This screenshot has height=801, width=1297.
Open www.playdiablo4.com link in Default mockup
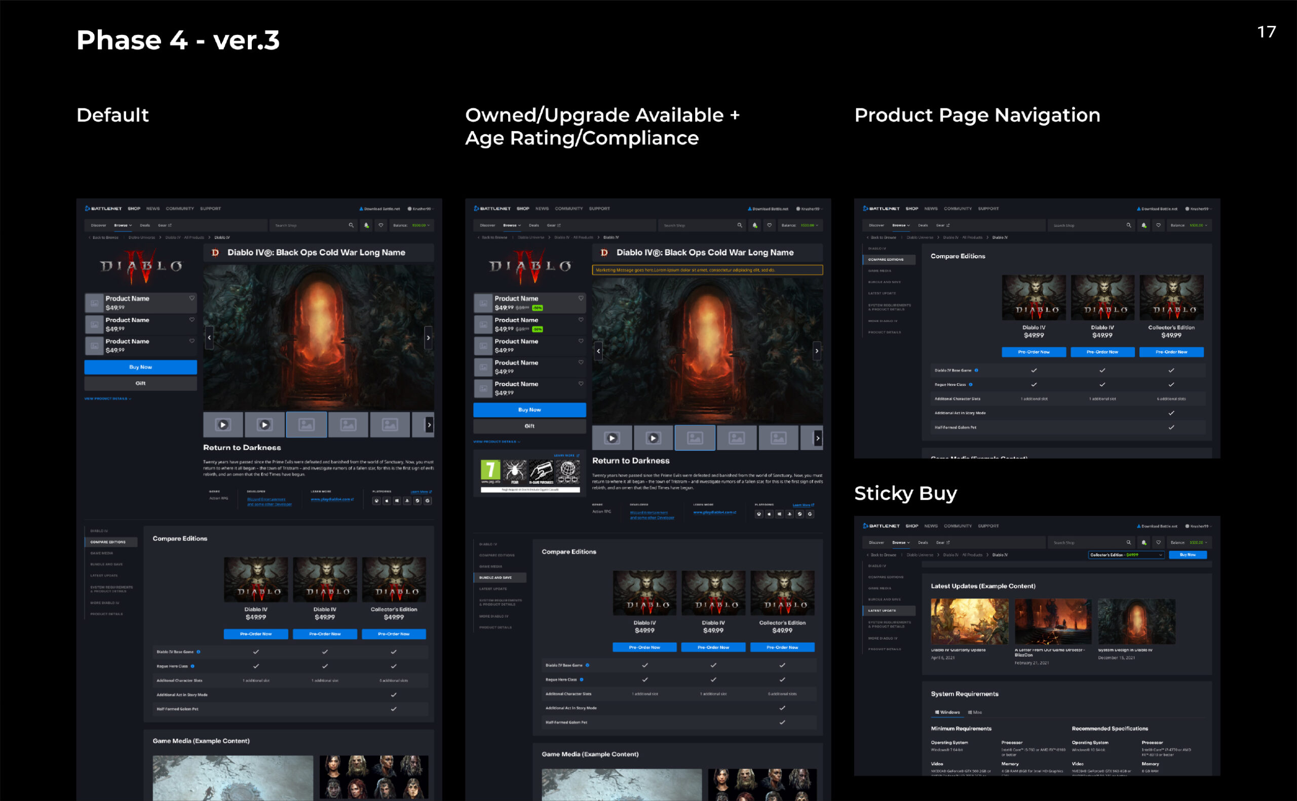(332, 499)
